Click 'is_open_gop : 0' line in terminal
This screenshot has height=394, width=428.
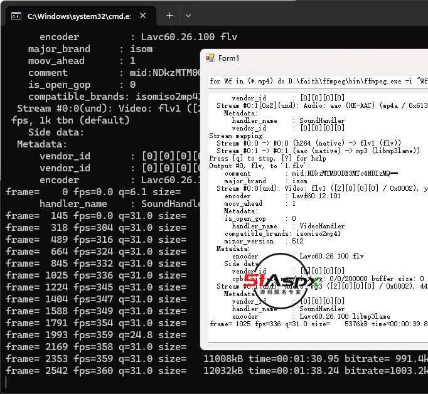pyautogui.click(x=82, y=85)
